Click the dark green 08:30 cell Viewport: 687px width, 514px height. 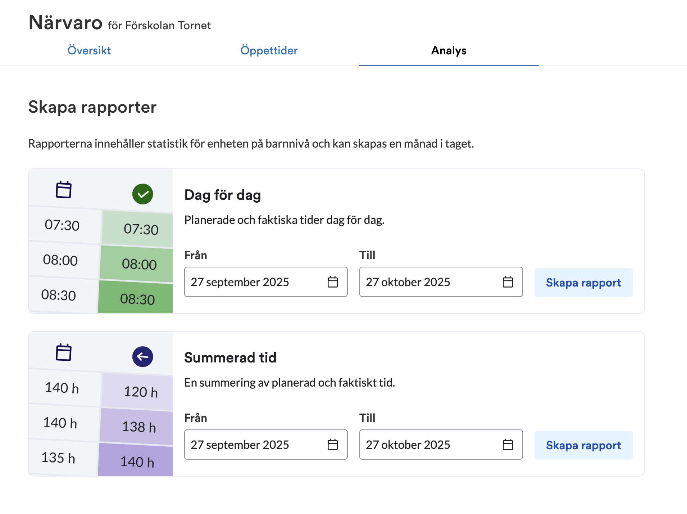point(137,299)
